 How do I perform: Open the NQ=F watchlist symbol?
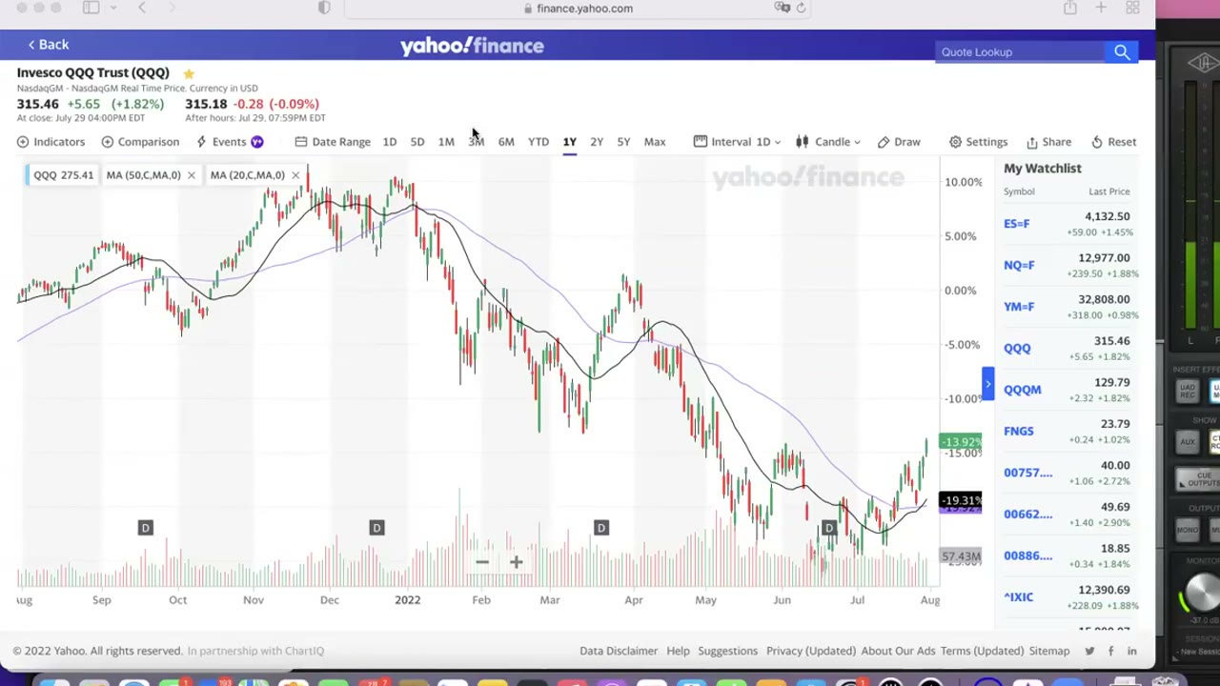point(1019,266)
